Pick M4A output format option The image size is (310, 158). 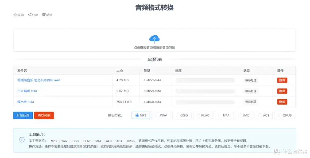224,115
